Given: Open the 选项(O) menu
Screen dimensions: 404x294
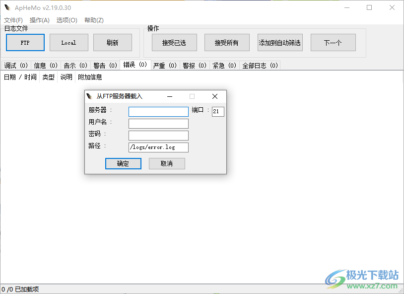Looking at the screenshot, I should point(67,20).
